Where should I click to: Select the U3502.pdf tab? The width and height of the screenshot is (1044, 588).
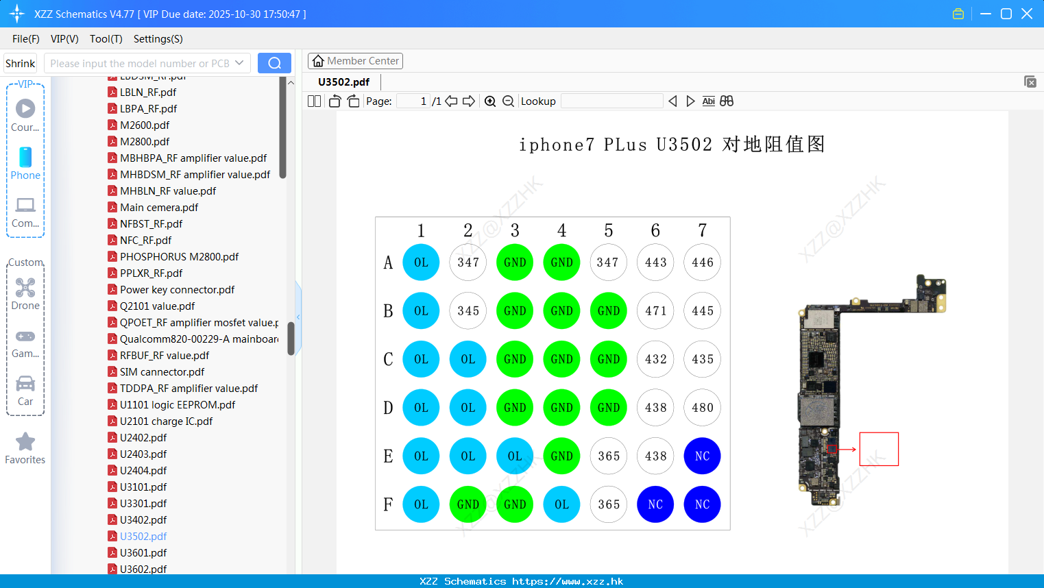pyautogui.click(x=344, y=82)
